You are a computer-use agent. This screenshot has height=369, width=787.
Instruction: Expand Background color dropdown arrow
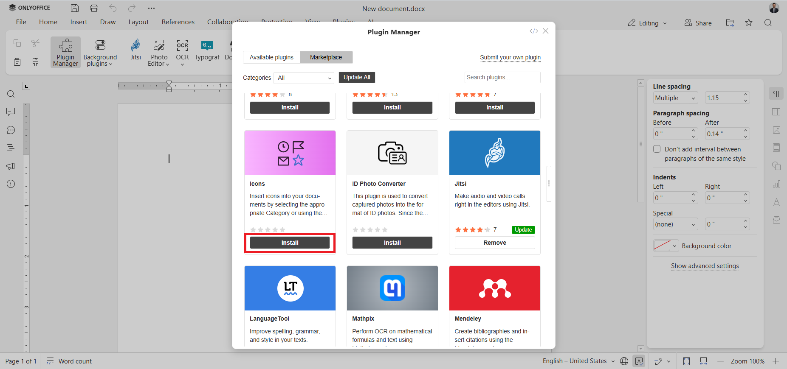674,246
